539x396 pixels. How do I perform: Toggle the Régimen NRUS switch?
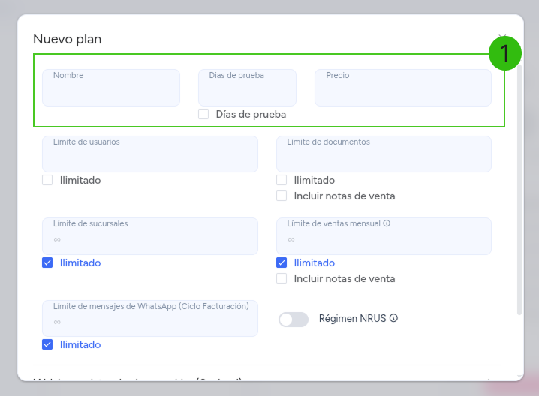pos(294,319)
